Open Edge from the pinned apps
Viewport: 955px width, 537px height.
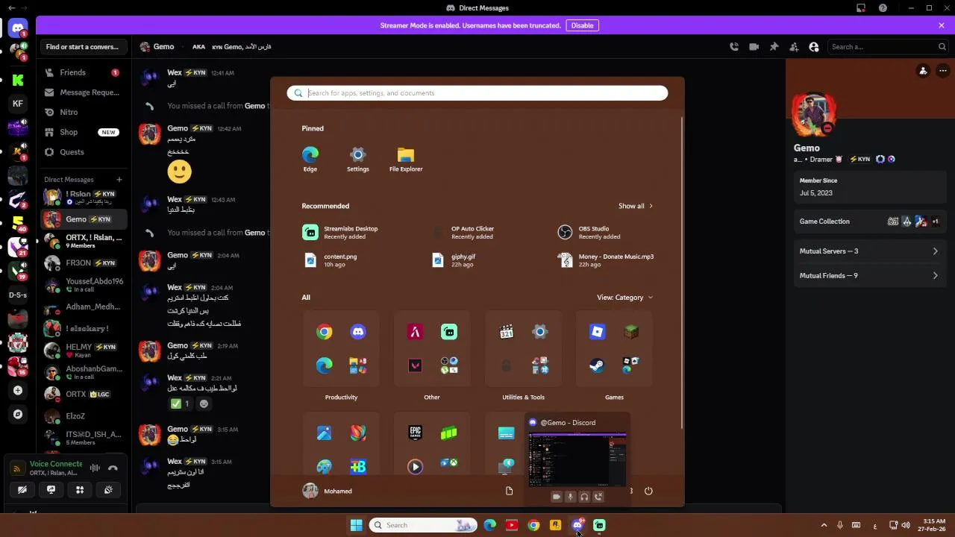[310, 160]
